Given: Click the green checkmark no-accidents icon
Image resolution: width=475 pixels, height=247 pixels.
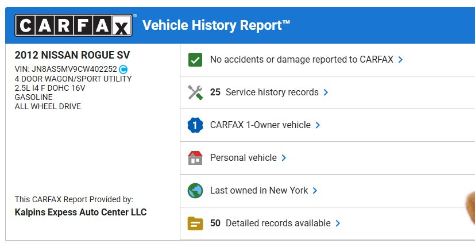Looking at the screenshot, I should 195,60.
